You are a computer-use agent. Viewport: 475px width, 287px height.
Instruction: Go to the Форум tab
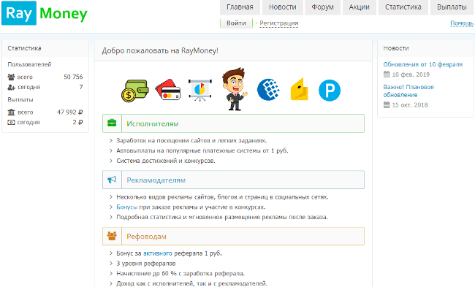click(x=322, y=7)
